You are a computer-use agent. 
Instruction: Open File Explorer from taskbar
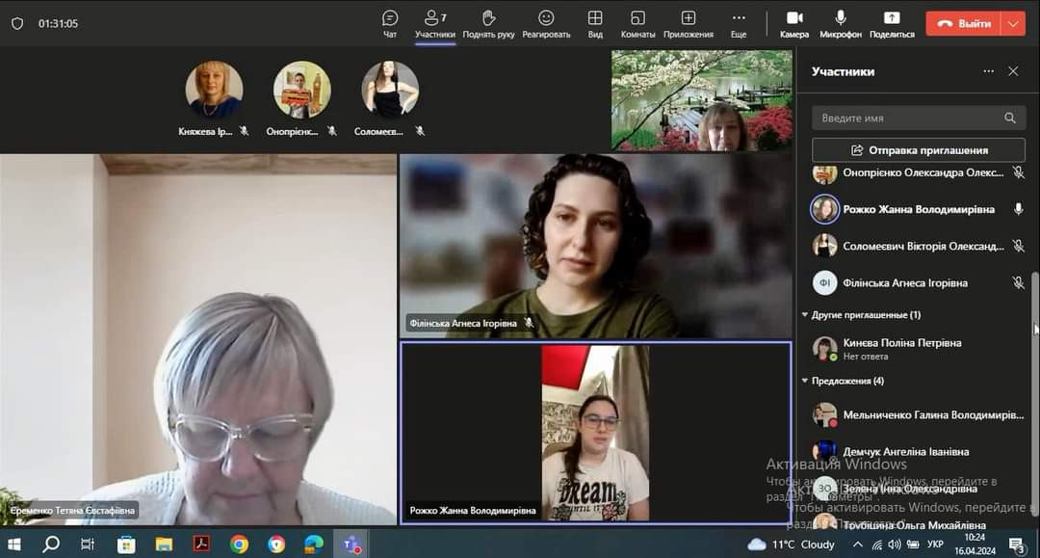click(x=164, y=545)
